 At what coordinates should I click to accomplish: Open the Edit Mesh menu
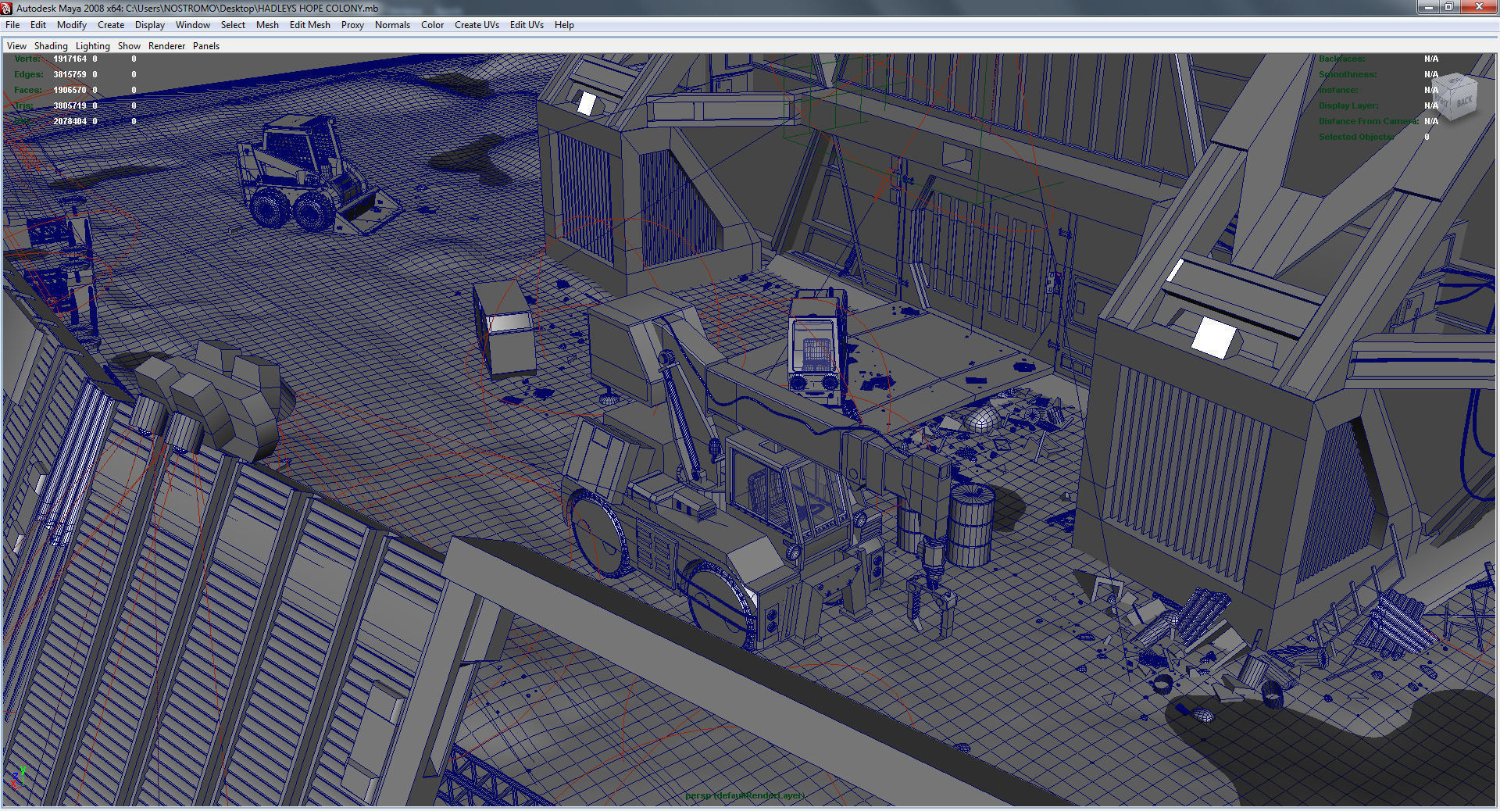click(310, 25)
